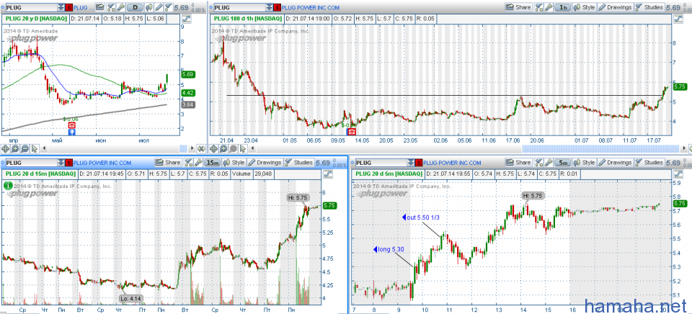Click scroll right arrow under daily chart
The height and width of the screenshot is (314, 692).
(192, 148)
